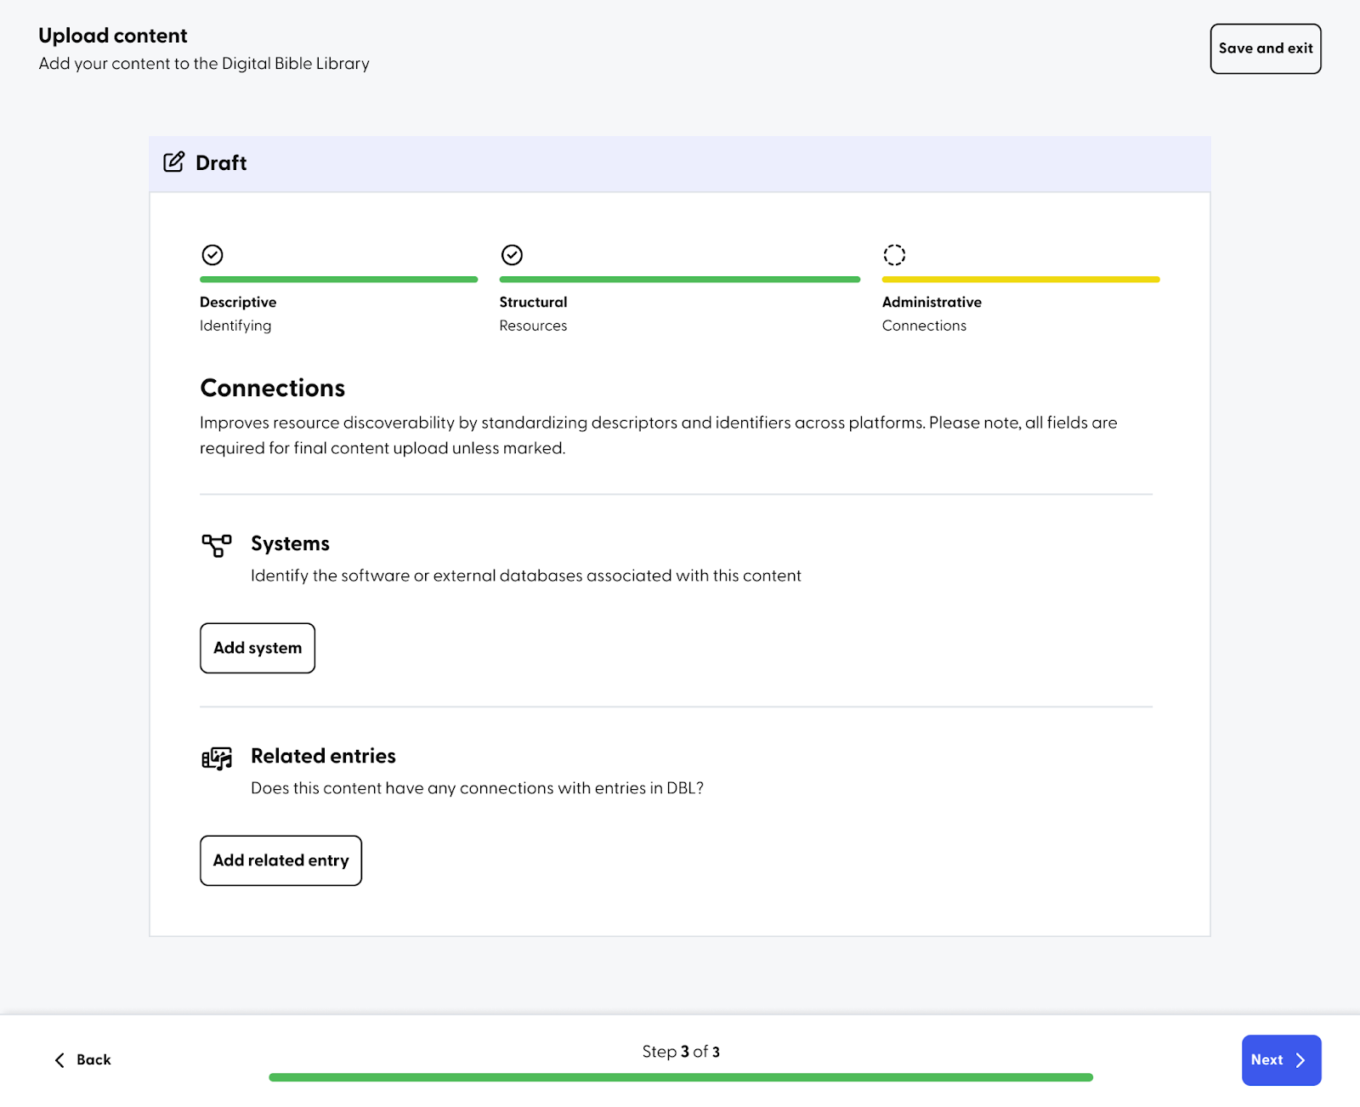This screenshot has width=1360, height=1107.
Task: Add a new system
Action: [x=258, y=648]
